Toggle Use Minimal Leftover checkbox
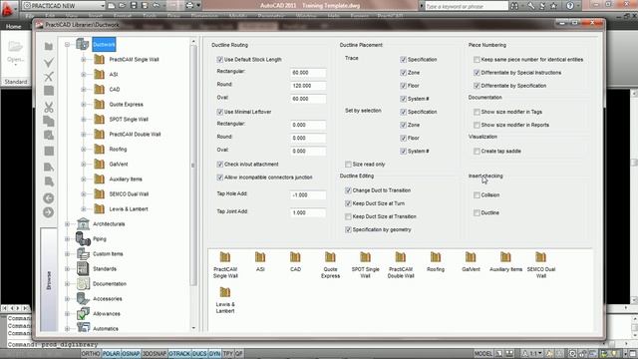638x359 pixels. [x=219, y=112]
